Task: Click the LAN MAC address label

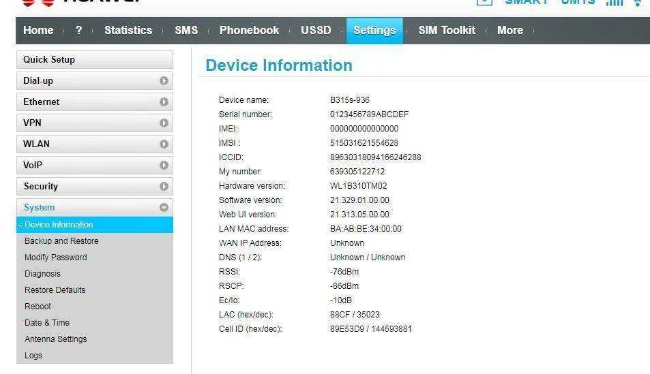Action: coord(254,229)
